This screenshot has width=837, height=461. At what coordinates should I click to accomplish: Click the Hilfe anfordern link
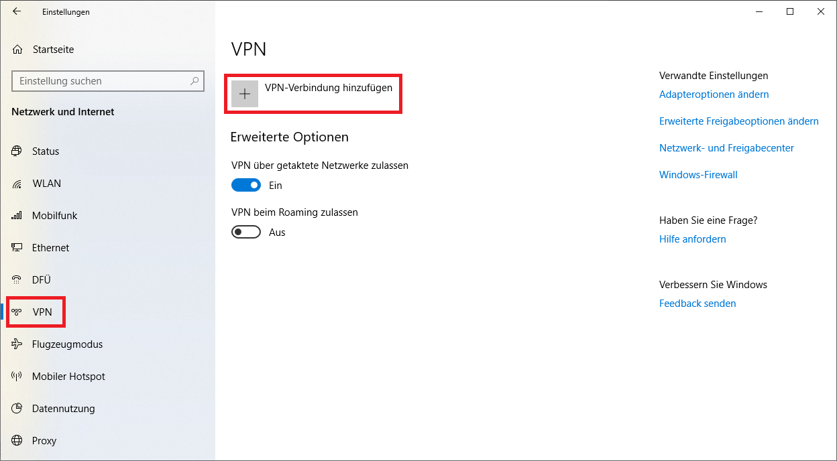tap(692, 239)
